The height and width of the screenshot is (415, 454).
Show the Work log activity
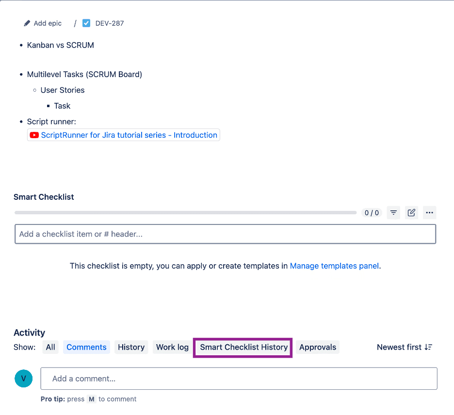[172, 347]
